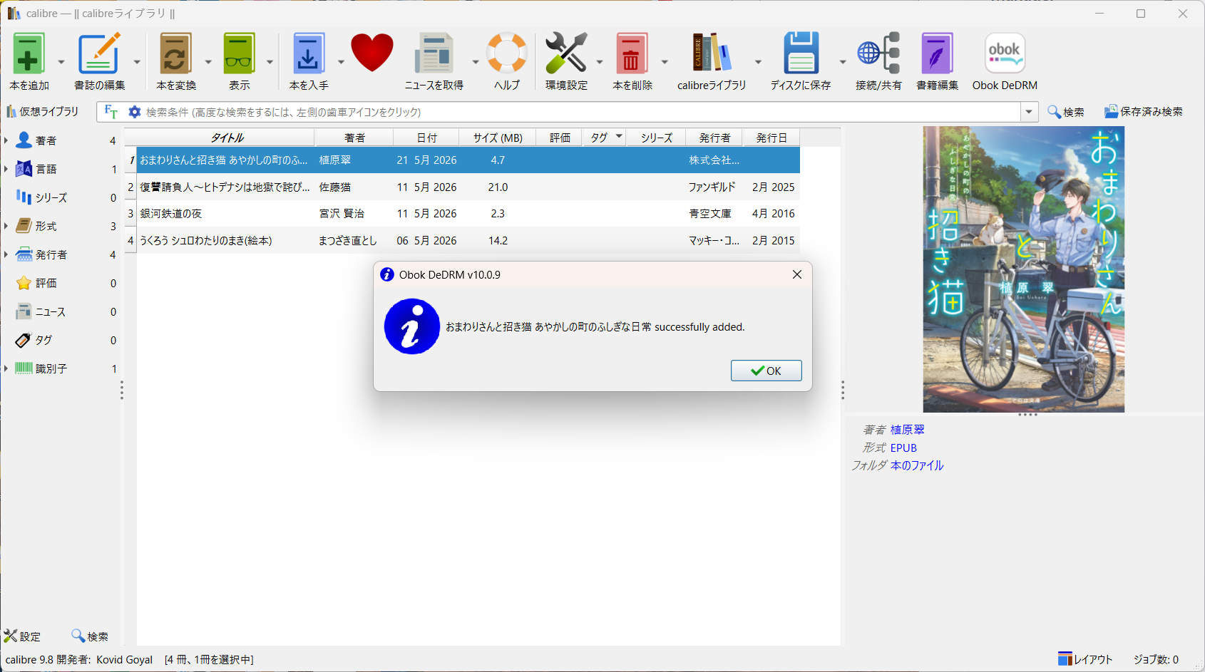Open the Help (ヘルプ) lifebuoy icon
This screenshot has width=1205, height=672.
(x=507, y=53)
